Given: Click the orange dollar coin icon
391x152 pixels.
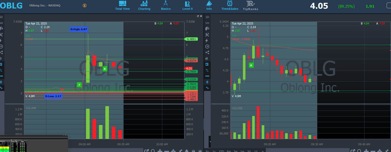Looking at the screenshot, I should [x=85, y=5].
